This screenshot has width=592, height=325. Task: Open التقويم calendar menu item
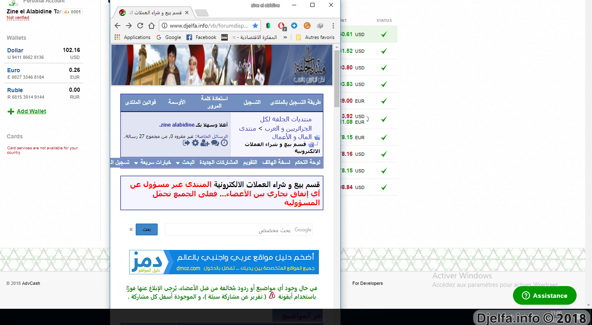pos(250,162)
